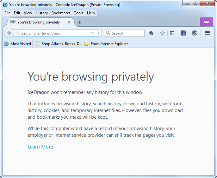Image resolution: width=217 pixels, height=178 pixels.
Task: Click the "Learn More." link
Action: pyautogui.click(x=41, y=147)
